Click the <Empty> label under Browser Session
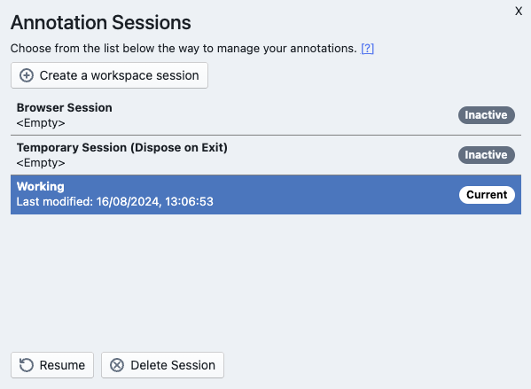Screen dimensions: 531x389 coord(41,123)
